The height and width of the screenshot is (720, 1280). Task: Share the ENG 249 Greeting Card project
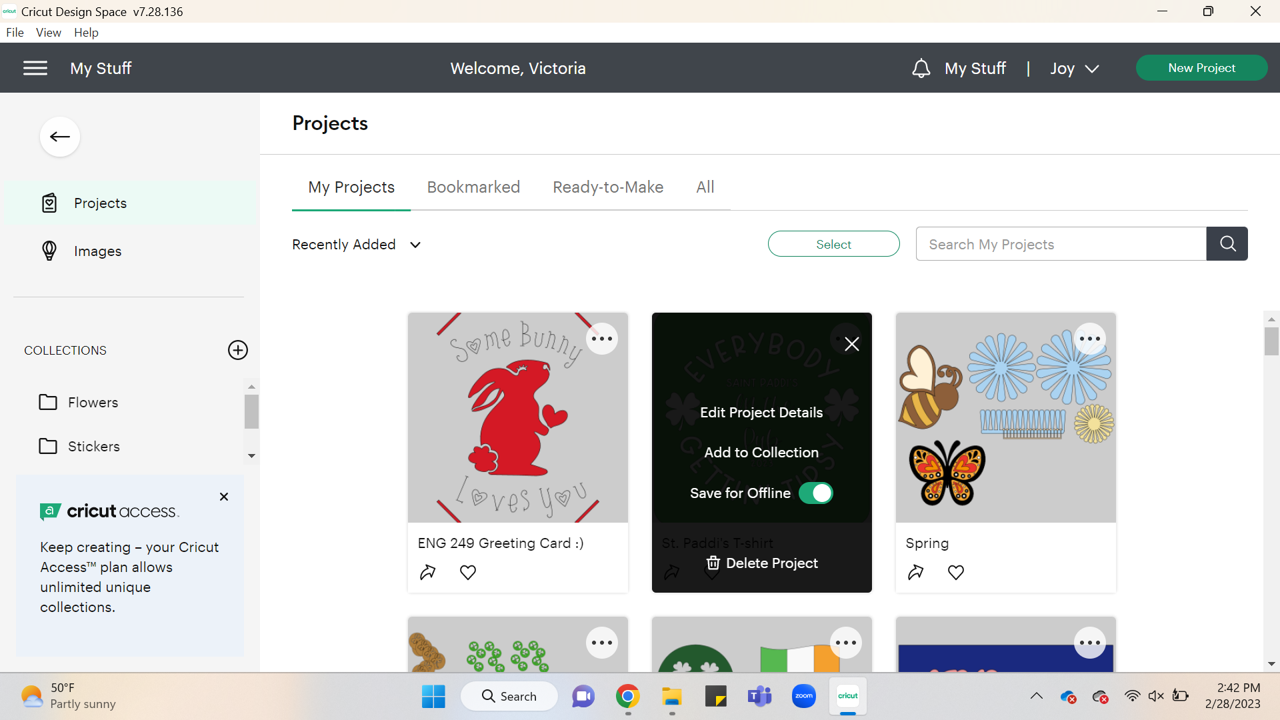tap(428, 572)
